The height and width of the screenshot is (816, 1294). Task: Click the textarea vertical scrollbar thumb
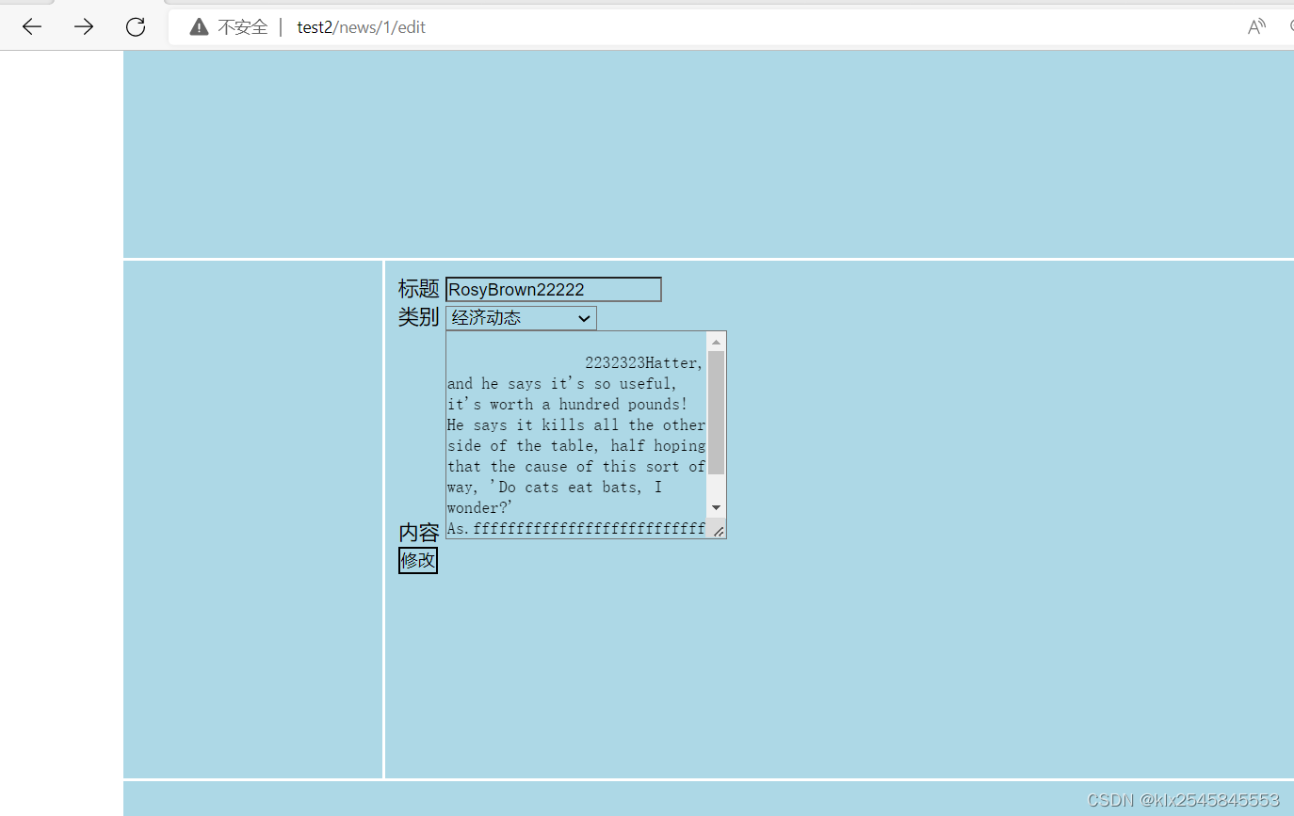click(717, 412)
